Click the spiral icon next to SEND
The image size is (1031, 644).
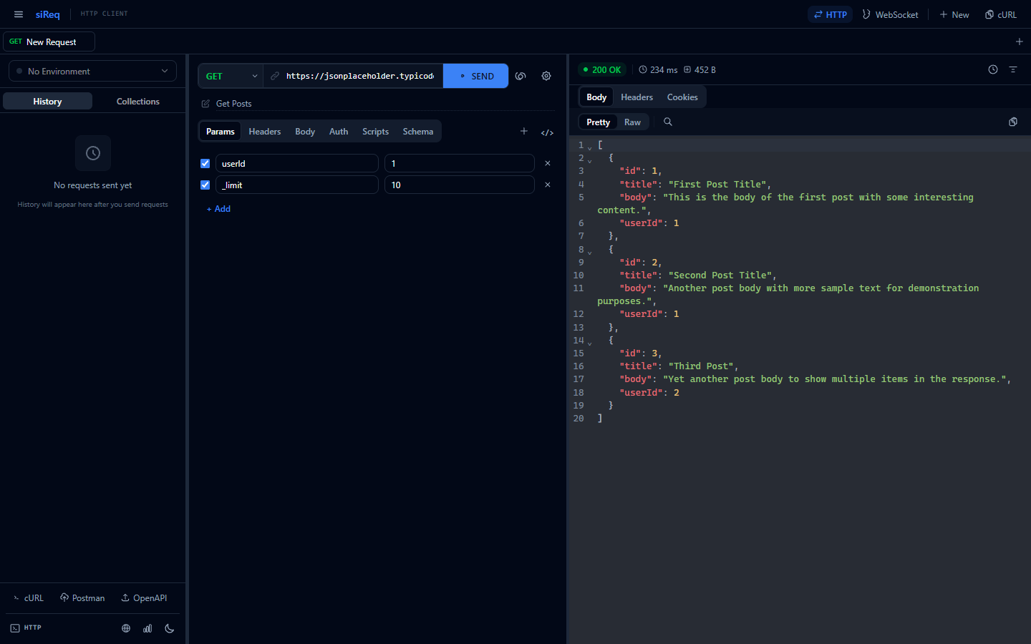[x=521, y=76]
